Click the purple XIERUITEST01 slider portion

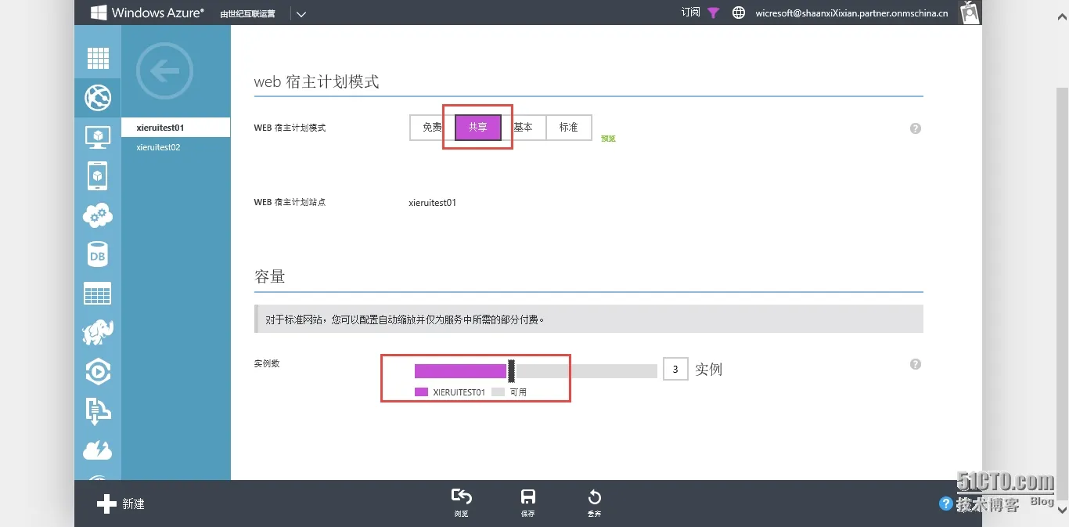pyautogui.click(x=460, y=371)
